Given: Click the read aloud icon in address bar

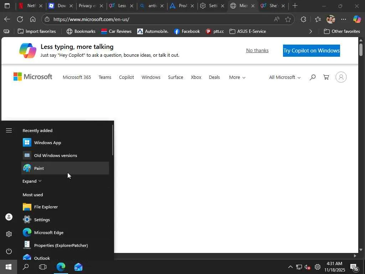Looking at the screenshot, I should click(x=277, y=19).
